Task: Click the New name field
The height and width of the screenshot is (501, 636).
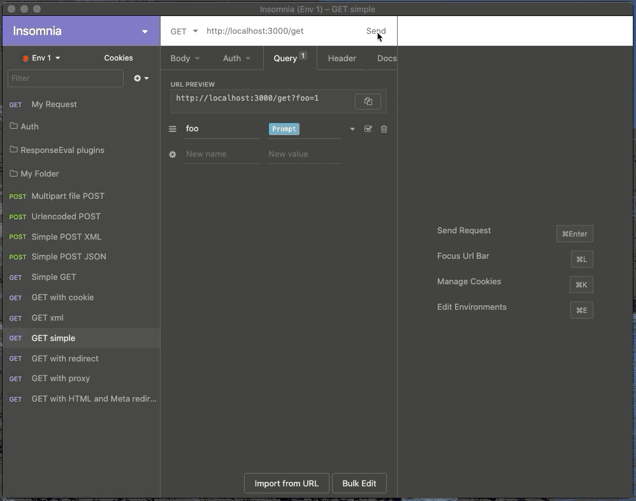Action: (222, 154)
